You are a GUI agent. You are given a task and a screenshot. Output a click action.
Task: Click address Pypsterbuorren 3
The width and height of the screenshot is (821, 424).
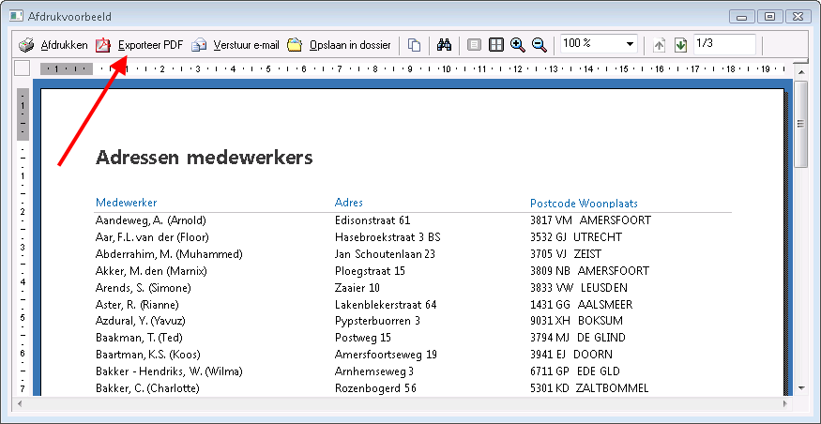click(377, 321)
